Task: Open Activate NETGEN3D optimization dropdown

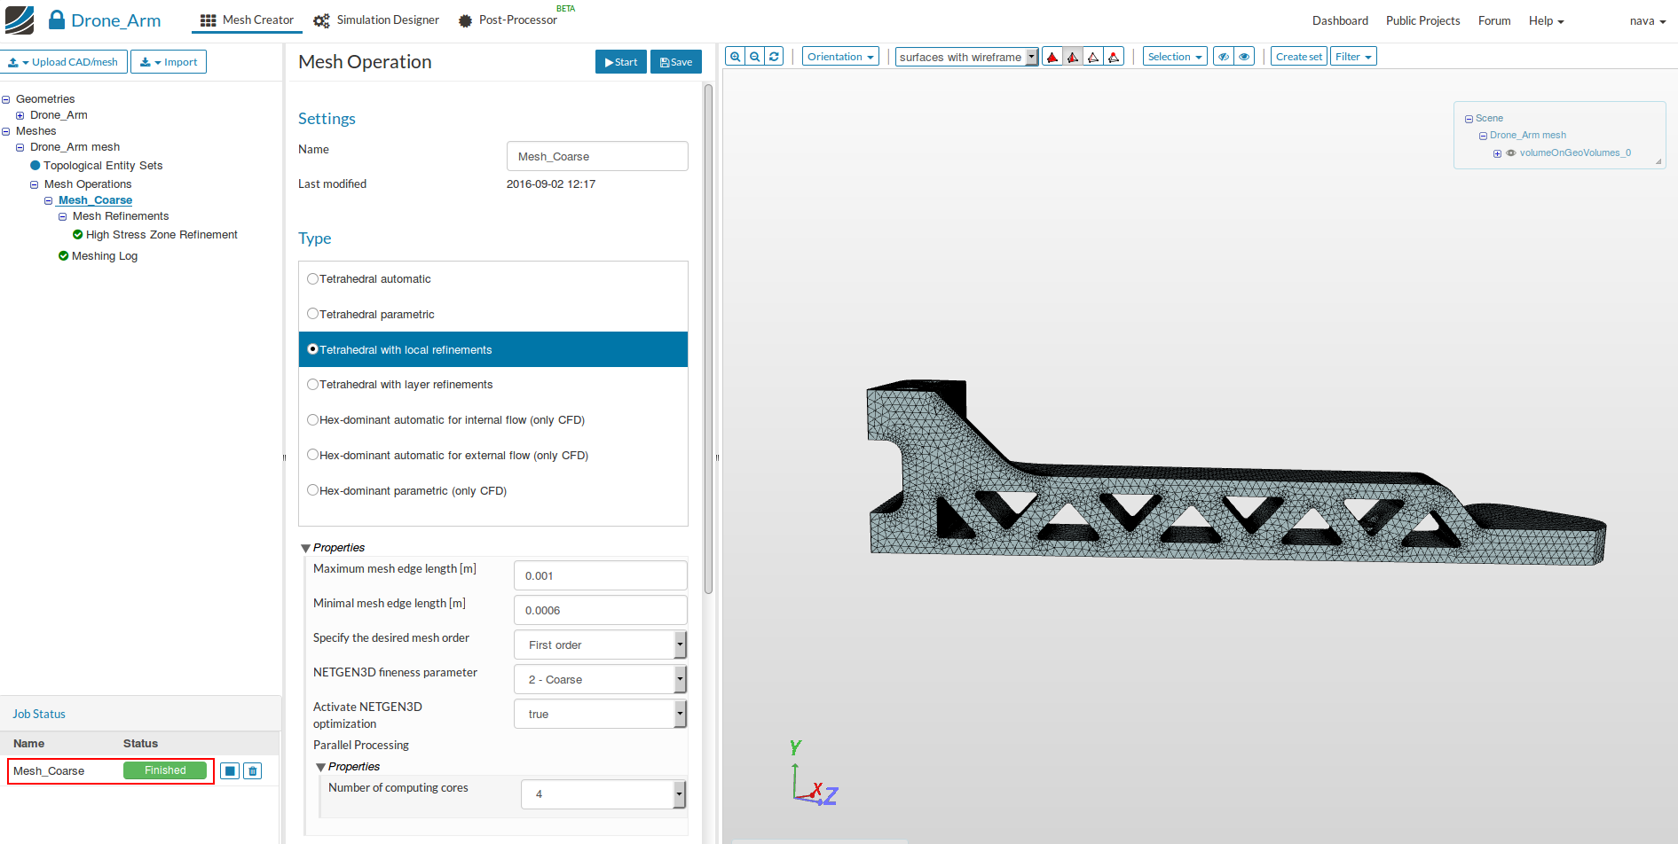Action: tap(600, 714)
